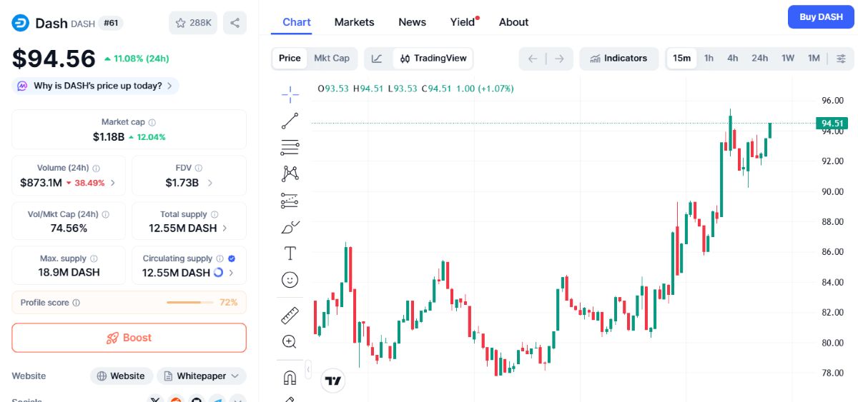Expand Circulating supply details chevron

click(x=231, y=273)
